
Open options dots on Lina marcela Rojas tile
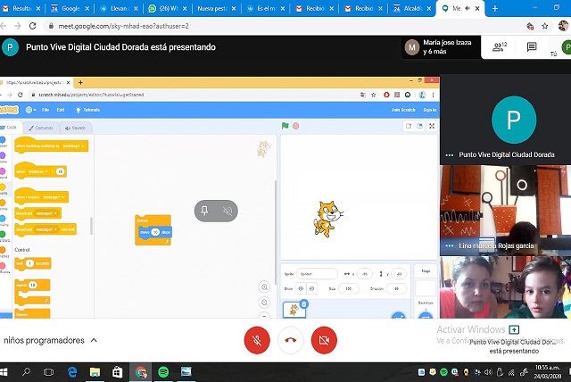(450, 245)
